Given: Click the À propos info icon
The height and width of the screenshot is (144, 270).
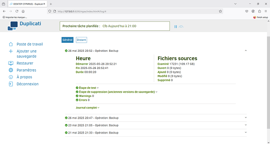Looking at the screenshot, I should point(11,77).
